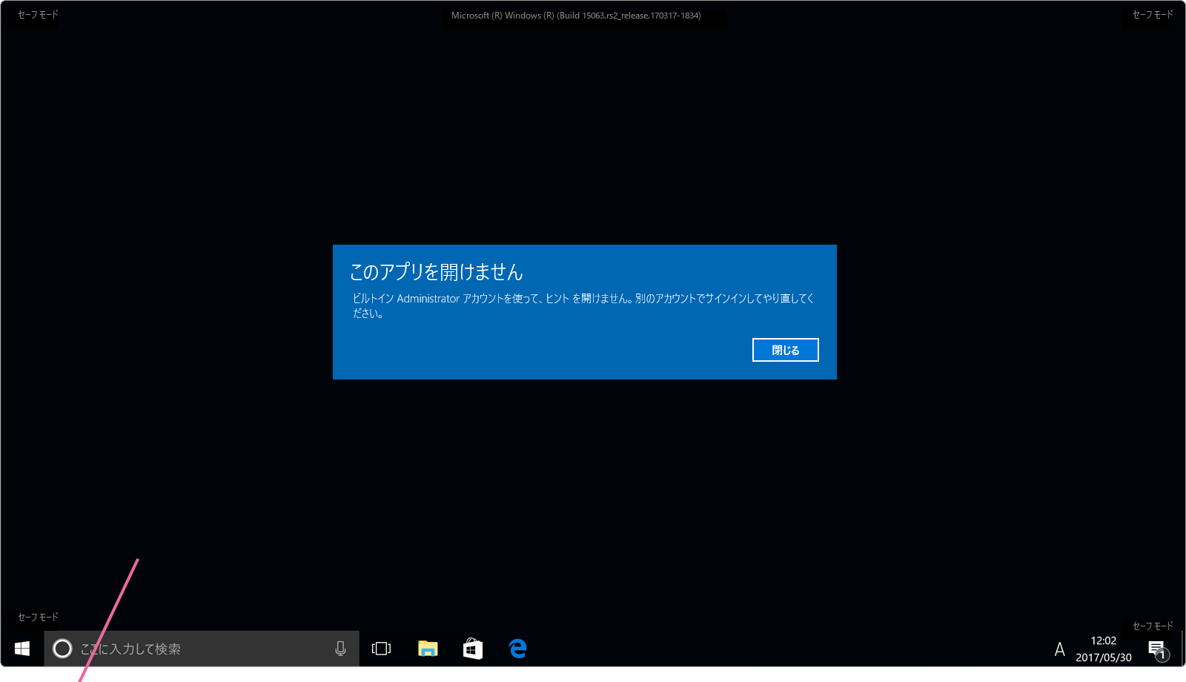Screen dimensions: 1186x682
Task: Click the Administrator account error message text
Action: click(583, 305)
